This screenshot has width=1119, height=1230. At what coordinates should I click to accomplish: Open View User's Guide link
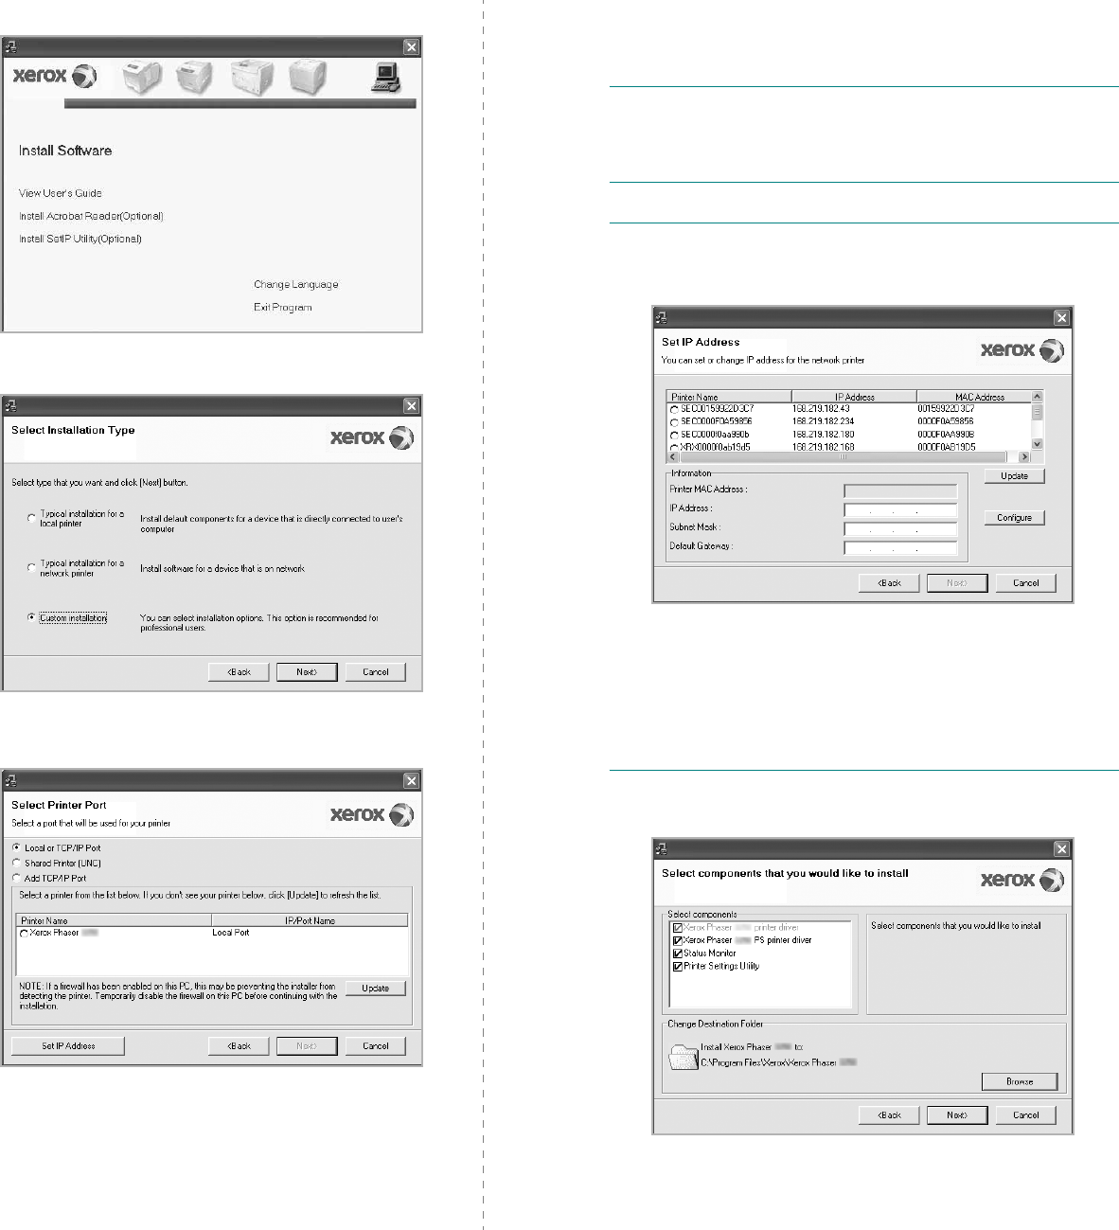click(61, 193)
